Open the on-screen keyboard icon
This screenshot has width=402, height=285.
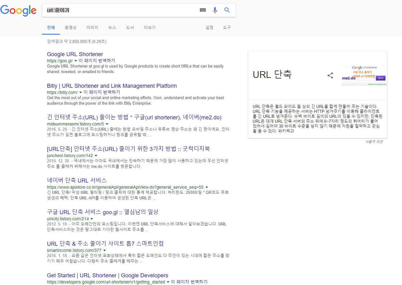(x=203, y=10)
